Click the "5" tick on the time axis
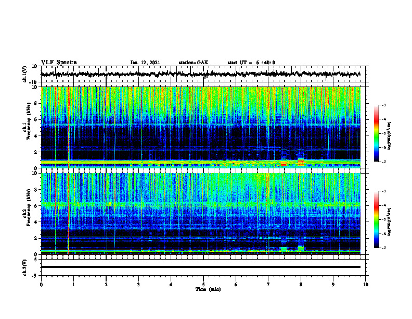 point(203,285)
